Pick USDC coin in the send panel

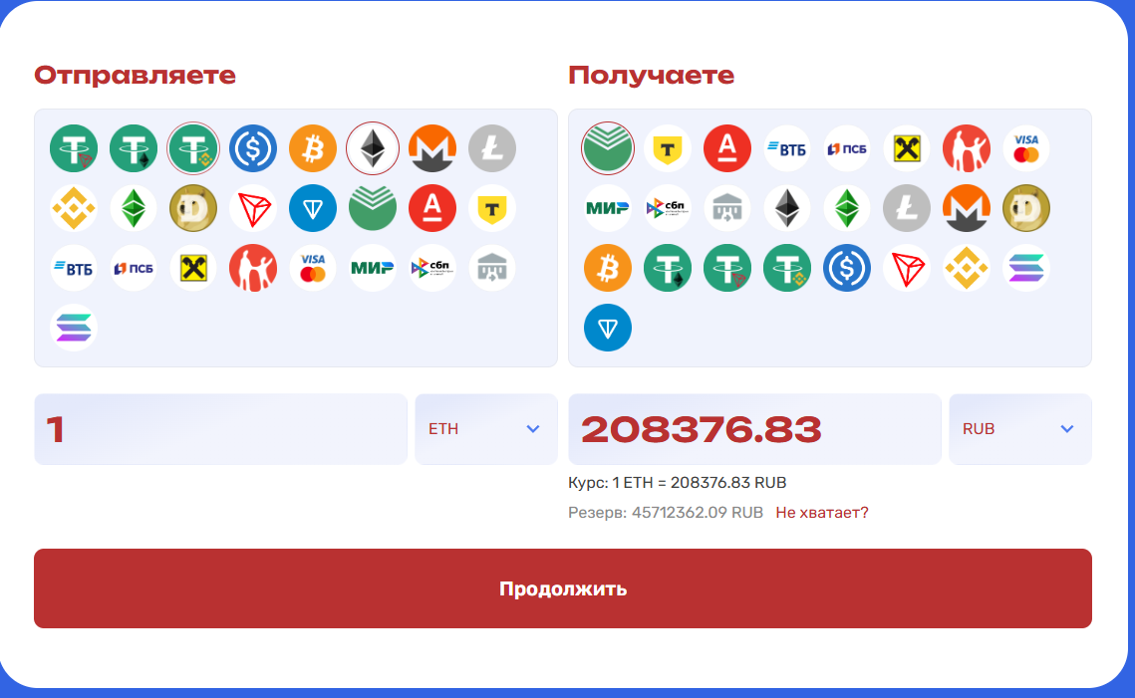coord(253,148)
